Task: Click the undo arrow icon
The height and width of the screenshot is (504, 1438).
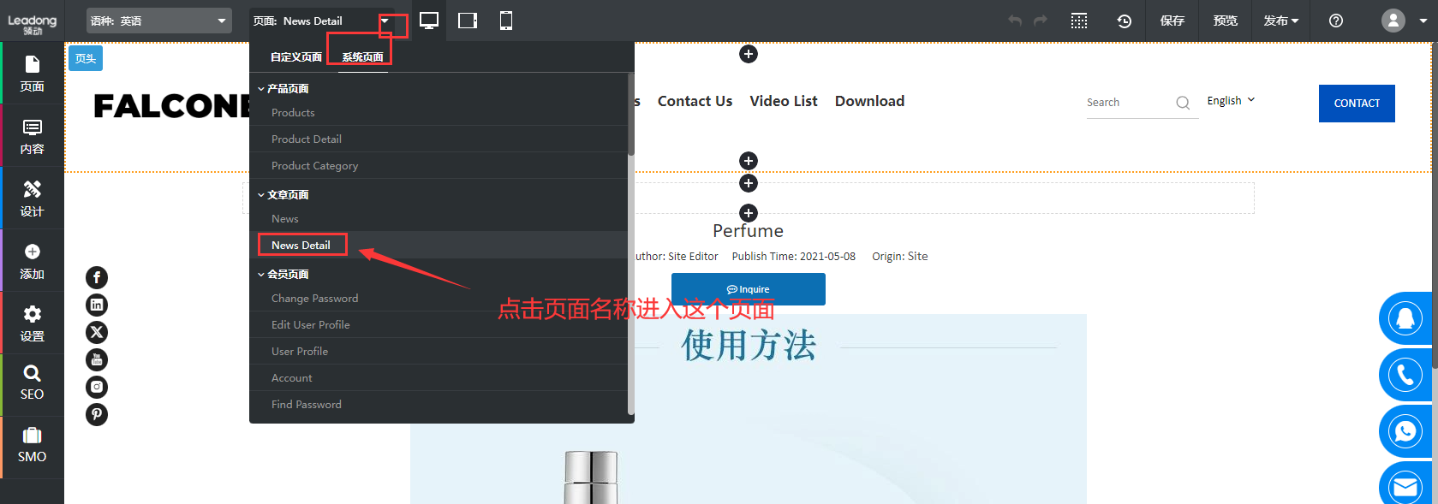Action: 1015,21
